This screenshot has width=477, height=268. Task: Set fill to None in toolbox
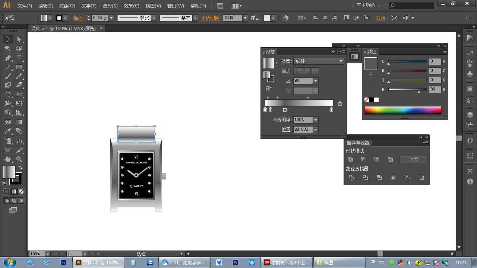(x=21, y=192)
